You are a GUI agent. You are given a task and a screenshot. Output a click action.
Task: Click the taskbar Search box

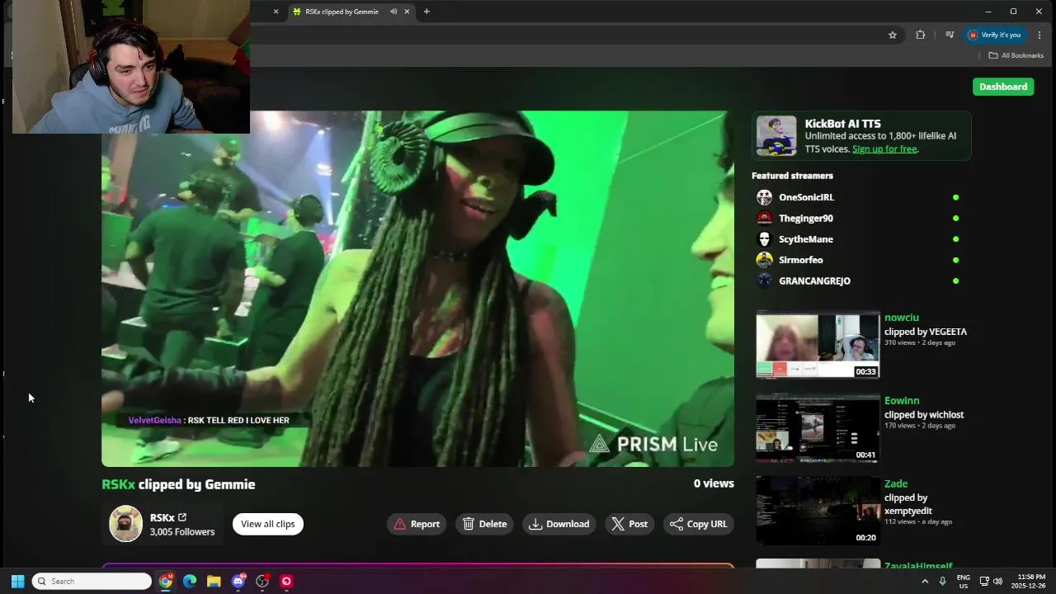[92, 582]
